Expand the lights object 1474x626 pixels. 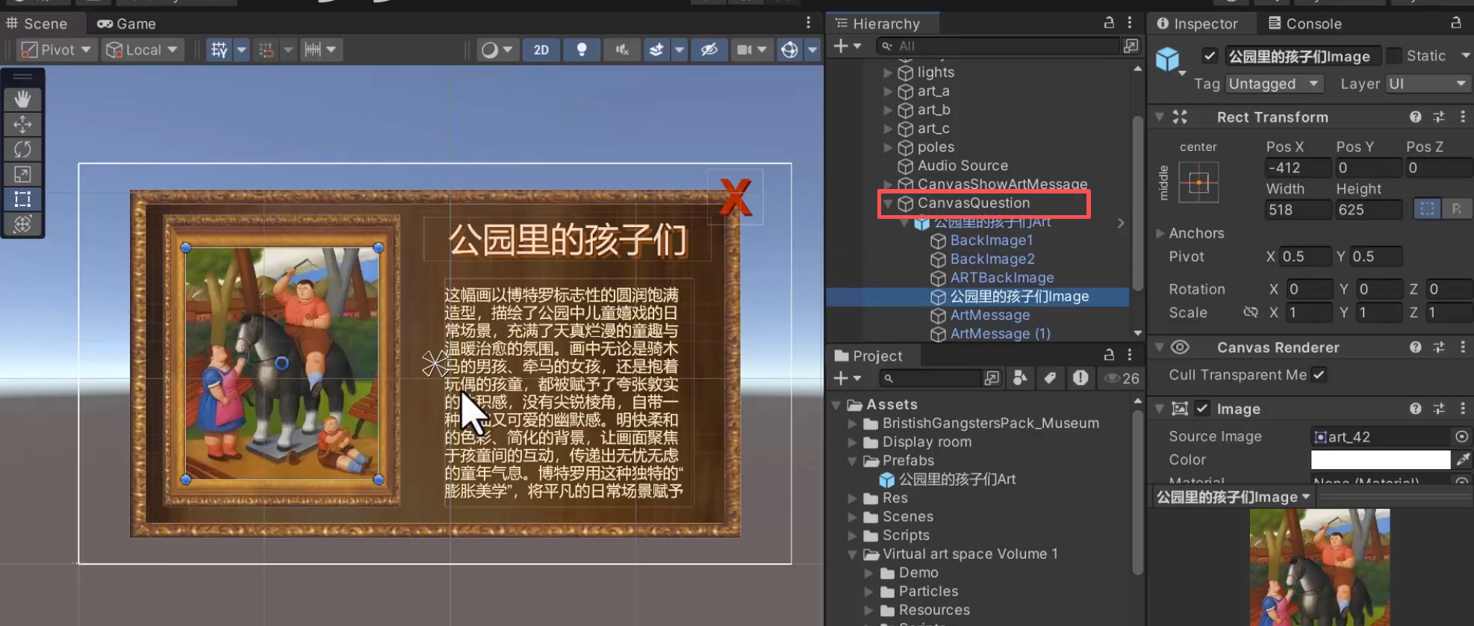[x=888, y=72]
